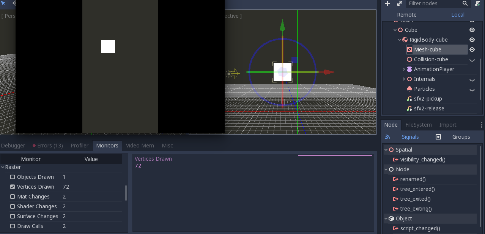485x234 pixels.
Task: Click the visibility_changed() signal icon
Action: pos(396,160)
